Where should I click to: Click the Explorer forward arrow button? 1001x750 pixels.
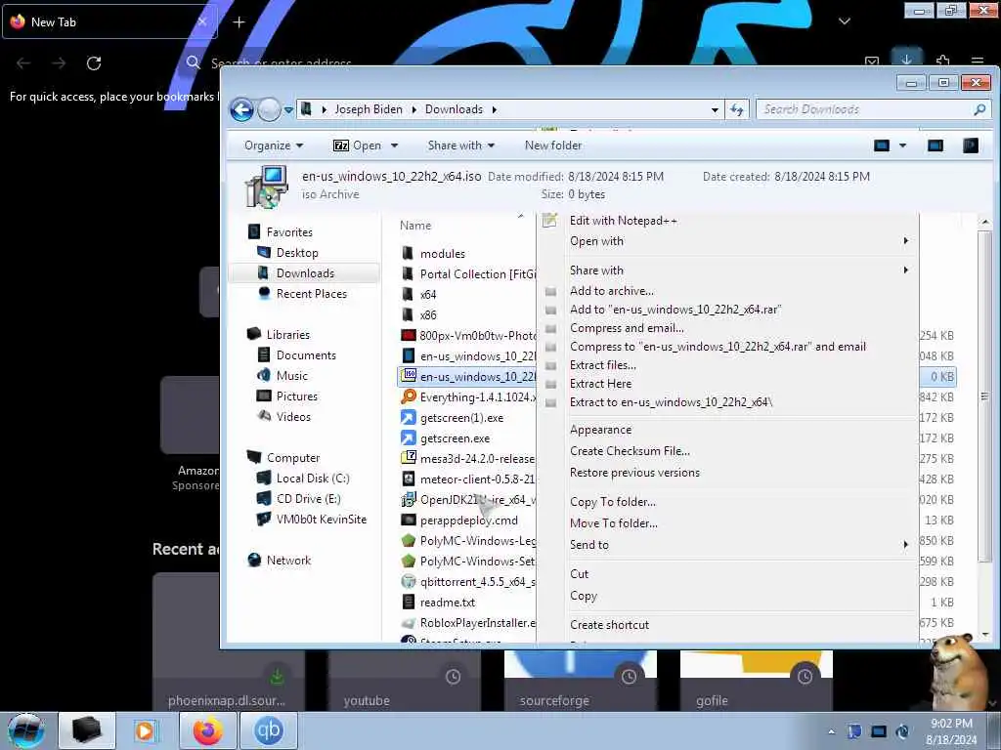coord(269,109)
